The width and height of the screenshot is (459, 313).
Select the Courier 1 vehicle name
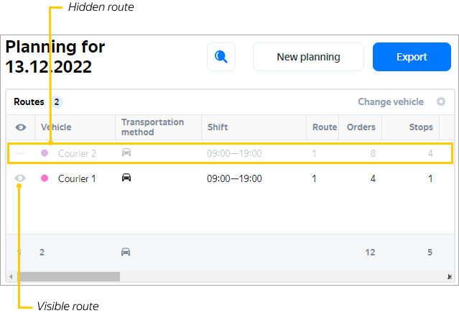77,178
